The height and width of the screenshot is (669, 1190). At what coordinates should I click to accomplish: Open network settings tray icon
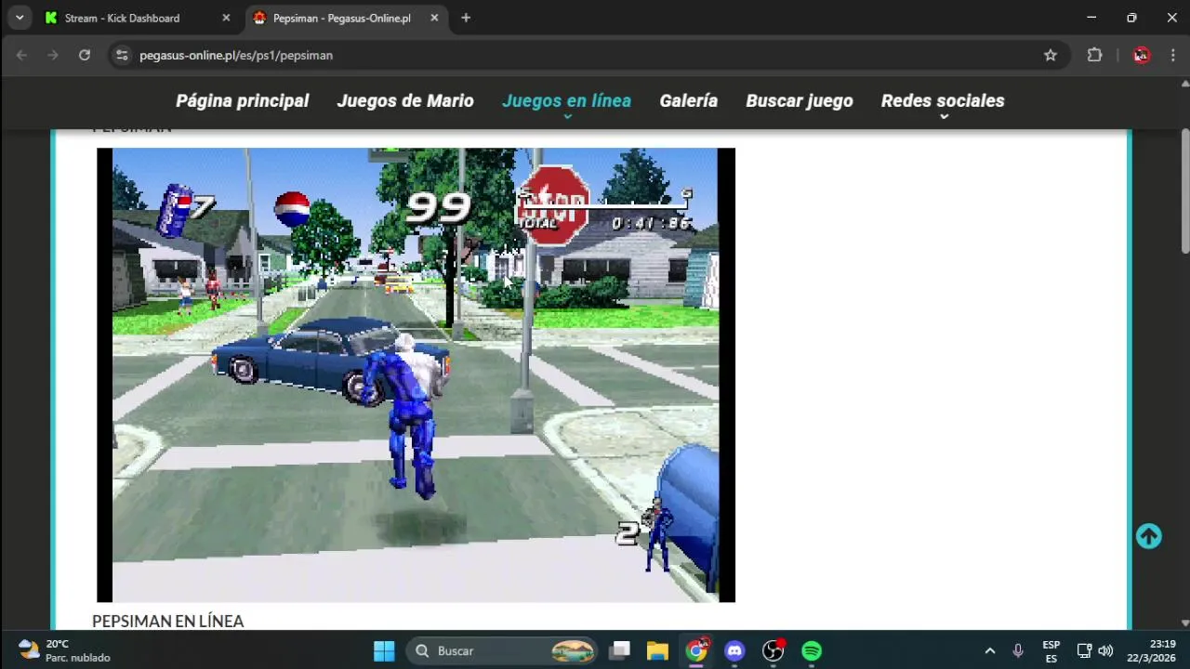coord(1084,650)
